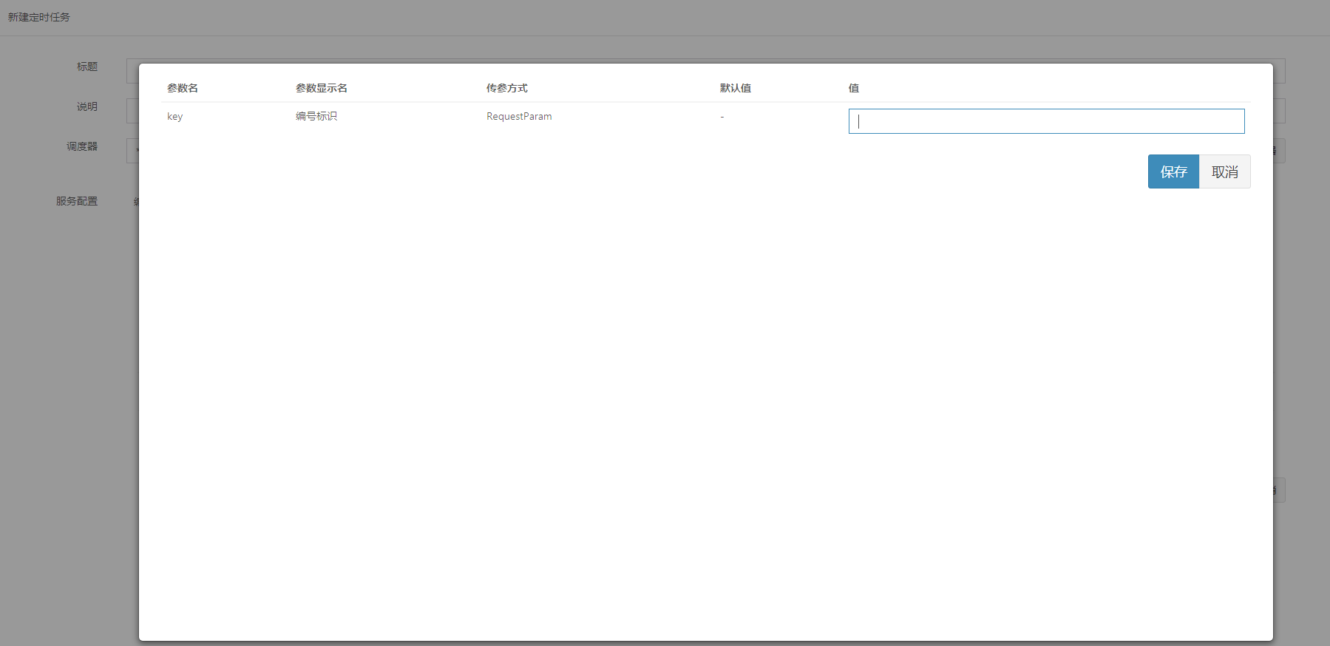Screen dimensions: 1330x646
Task: Focus the 值 input field for key
Action: pos(1046,121)
